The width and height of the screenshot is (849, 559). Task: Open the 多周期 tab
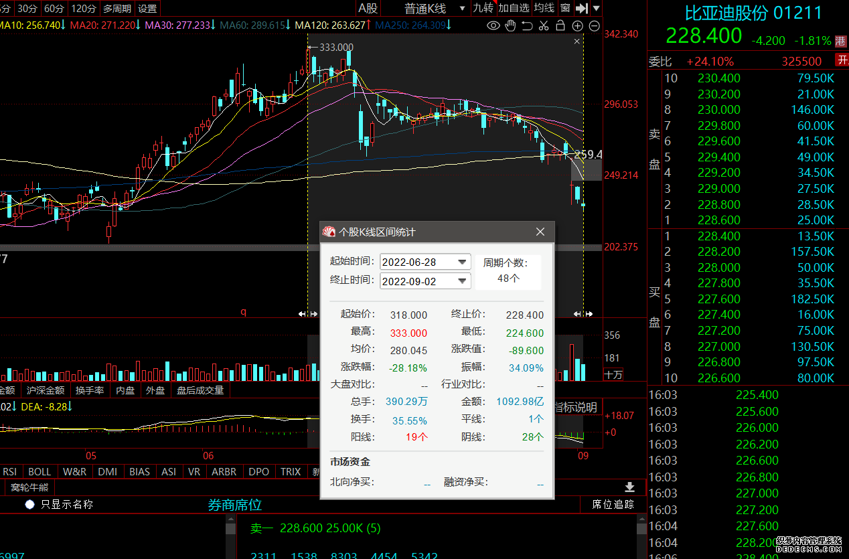117,8
